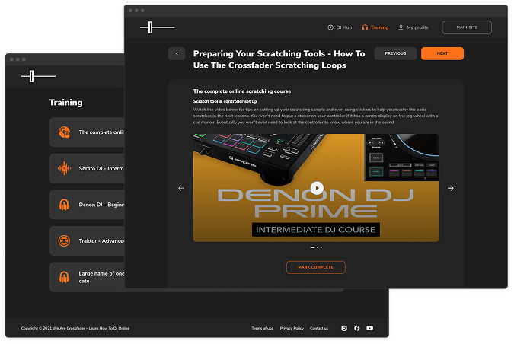
Task: Open the Serato DJ - Intermediate card
Action: click(x=87, y=168)
